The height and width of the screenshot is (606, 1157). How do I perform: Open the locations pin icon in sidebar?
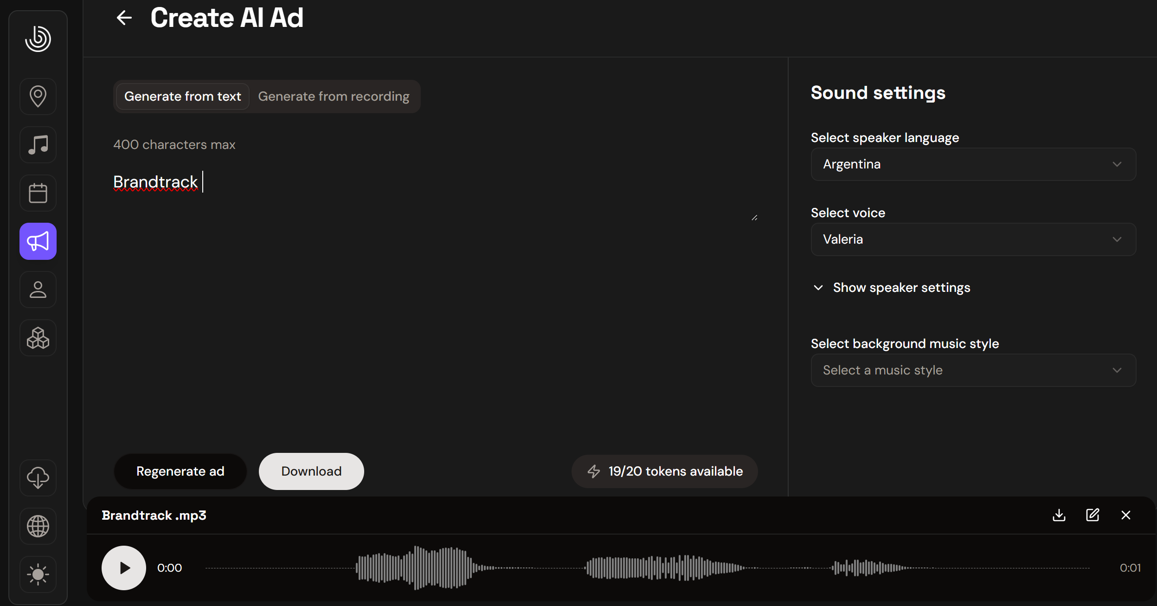[x=38, y=97]
